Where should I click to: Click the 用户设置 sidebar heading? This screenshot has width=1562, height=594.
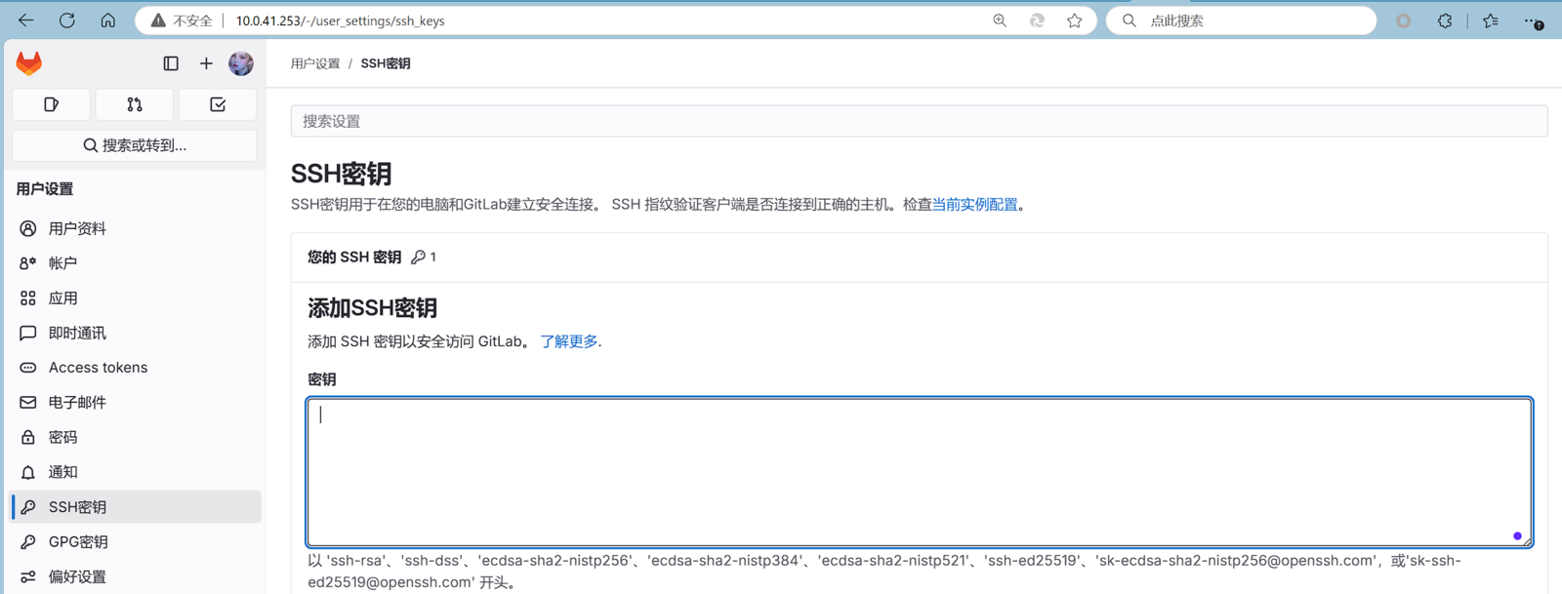click(45, 189)
